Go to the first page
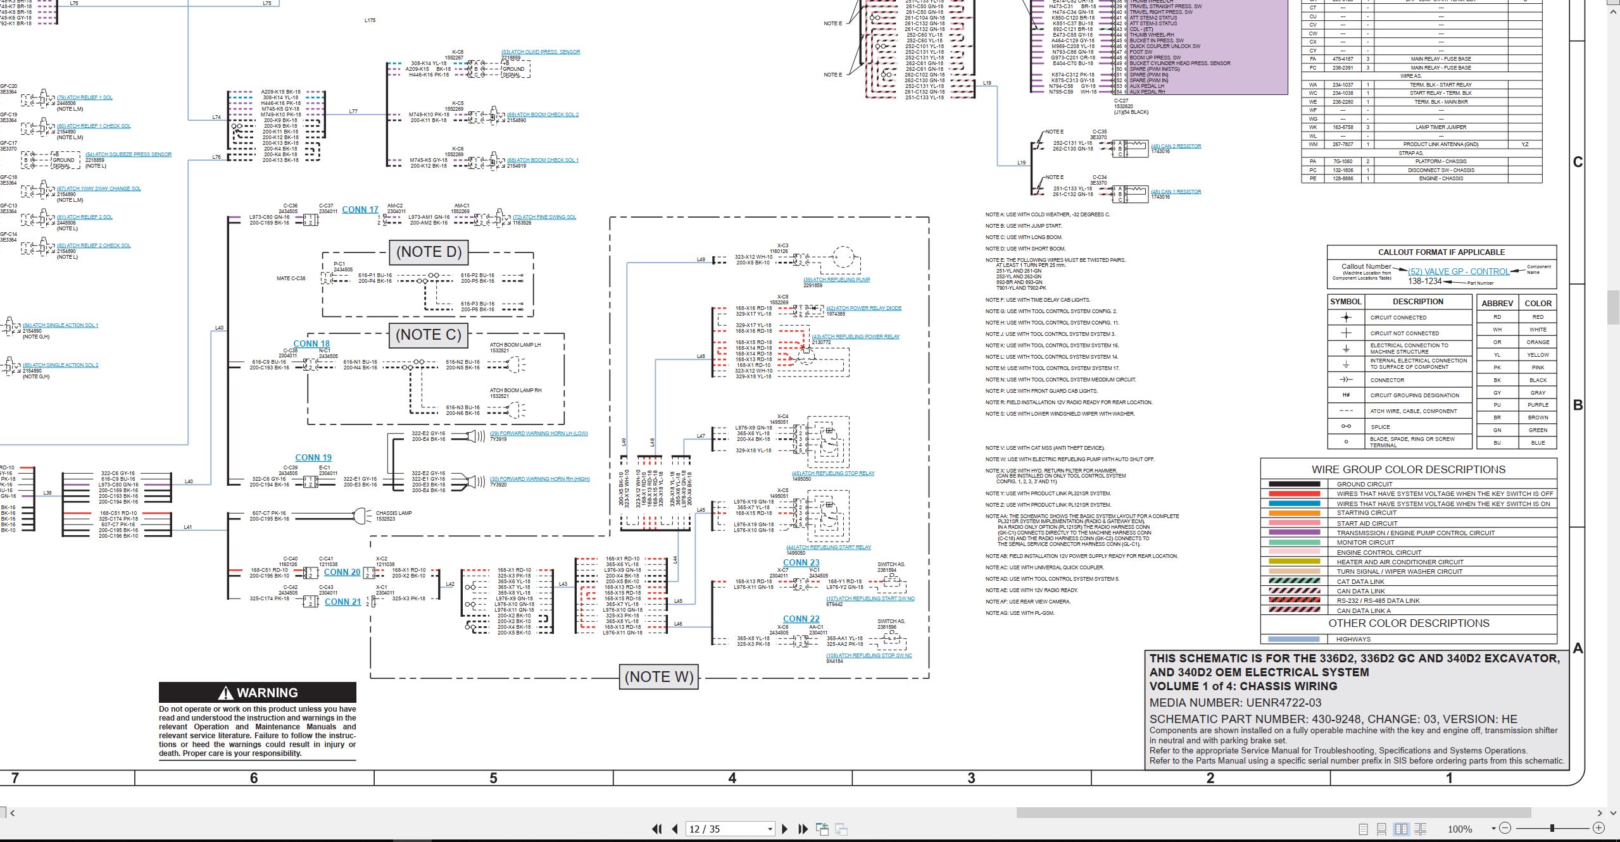 tap(656, 829)
